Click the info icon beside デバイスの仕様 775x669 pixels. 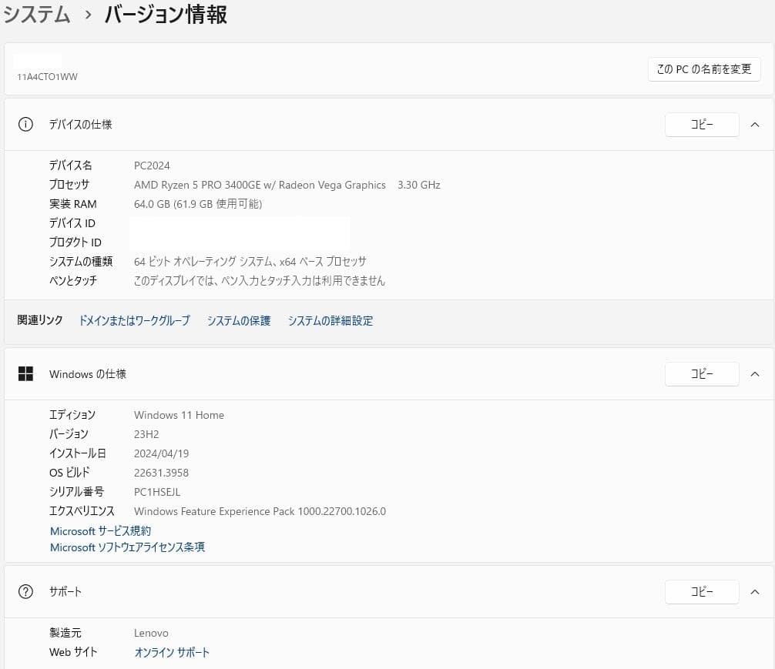(25, 125)
